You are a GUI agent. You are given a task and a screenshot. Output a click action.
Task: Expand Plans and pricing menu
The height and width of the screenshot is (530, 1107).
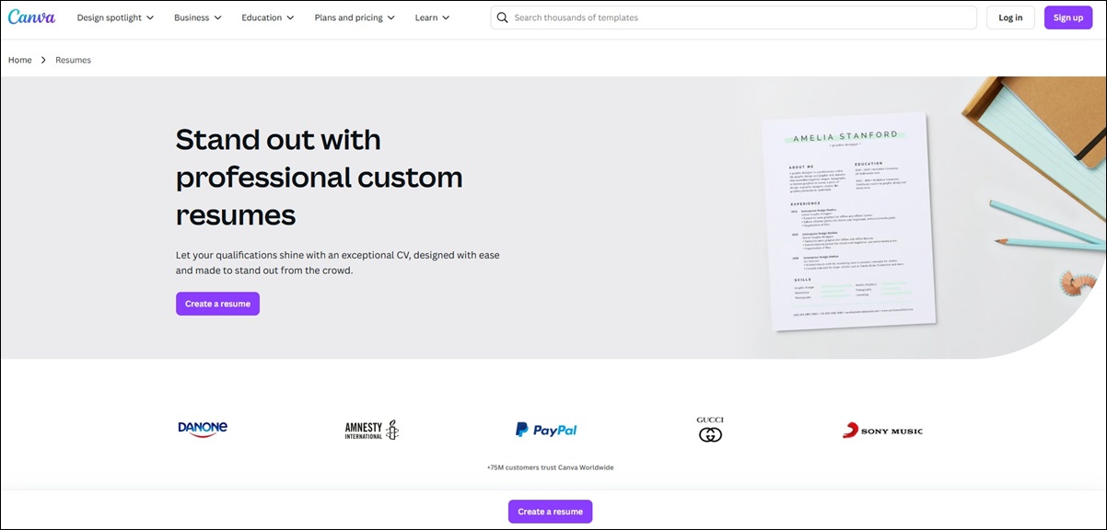[355, 17]
